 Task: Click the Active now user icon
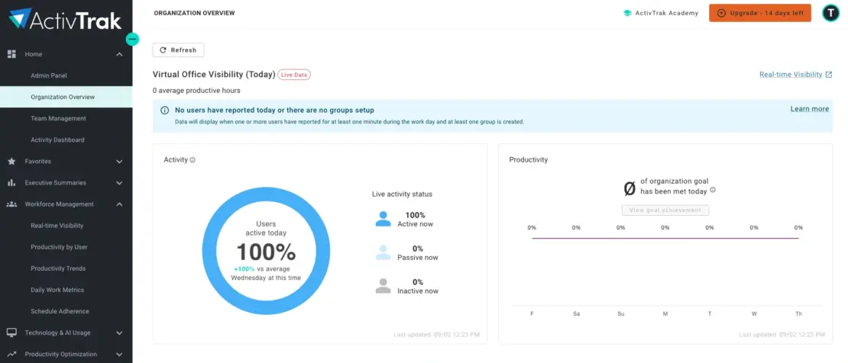tap(383, 219)
